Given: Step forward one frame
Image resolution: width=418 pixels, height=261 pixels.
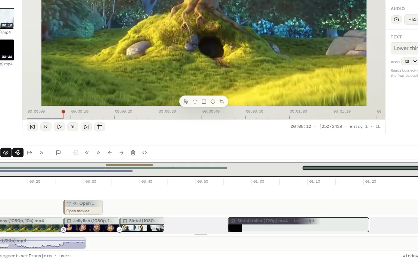Looking at the screenshot, I should pos(73,127).
